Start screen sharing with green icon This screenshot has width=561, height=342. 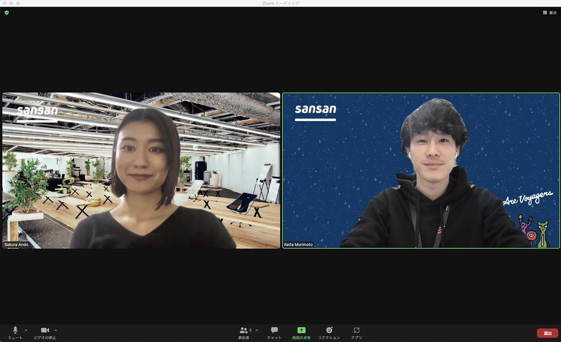coord(301,330)
